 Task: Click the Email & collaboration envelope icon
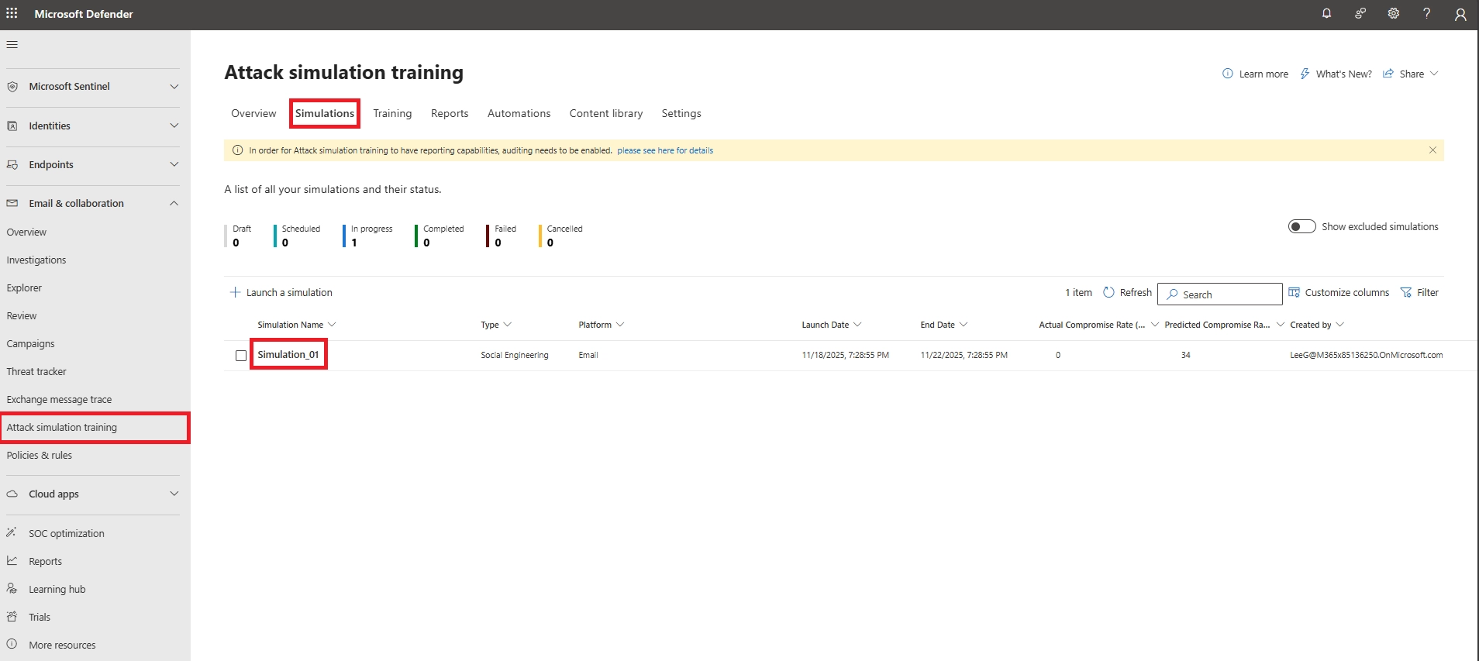point(12,203)
